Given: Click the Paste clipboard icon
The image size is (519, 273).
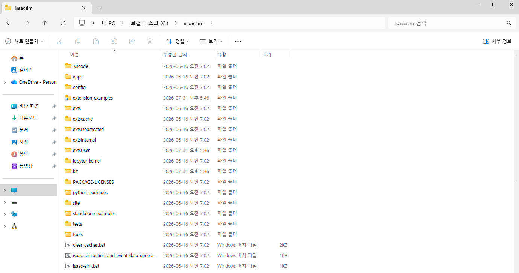Looking at the screenshot, I should 96,41.
